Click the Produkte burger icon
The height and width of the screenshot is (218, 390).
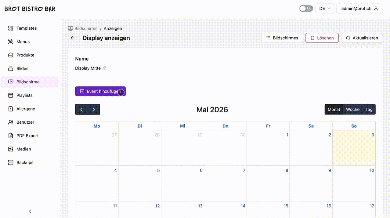(x=11, y=55)
